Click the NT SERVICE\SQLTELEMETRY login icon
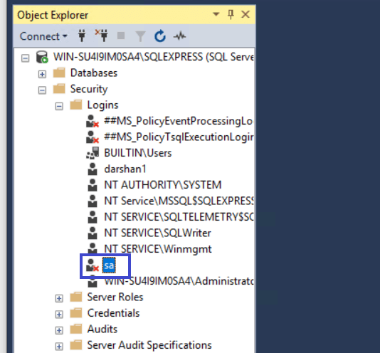Viewport: 380px width, 353px height. pyautogui.click(x=93, y=217)
